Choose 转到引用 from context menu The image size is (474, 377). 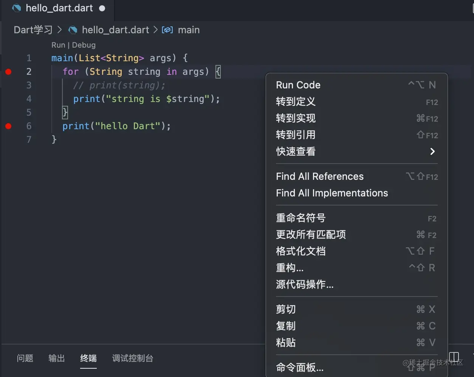click(x=356, y=135)
